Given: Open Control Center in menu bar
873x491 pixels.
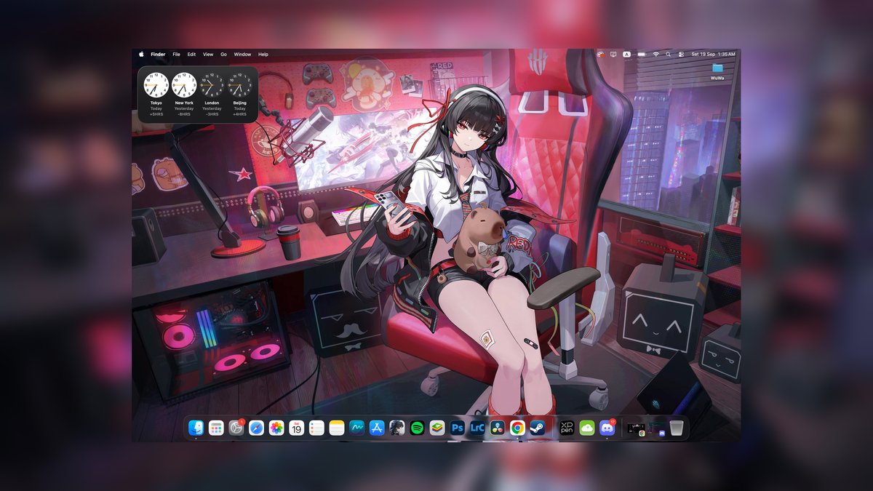Looking at the screenshot, I should click(x=681, y=54).
